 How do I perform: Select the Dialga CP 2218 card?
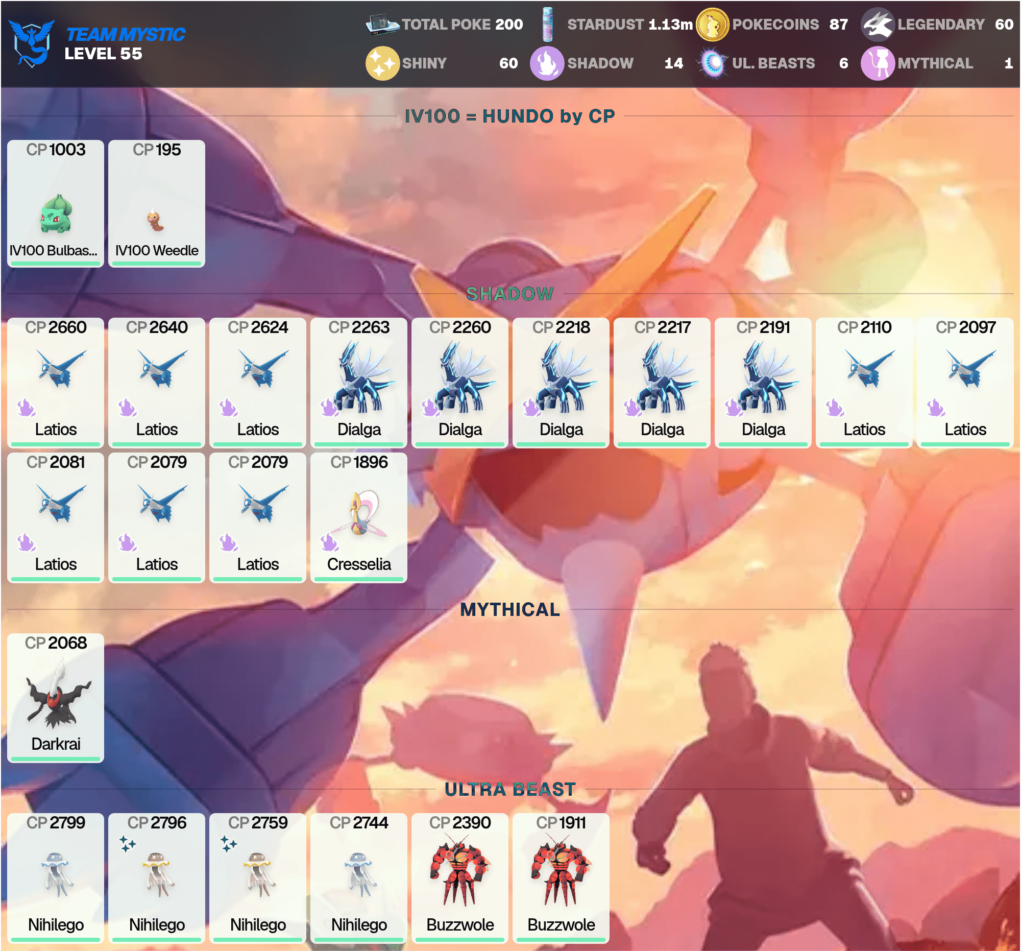(x=561, y=383)
